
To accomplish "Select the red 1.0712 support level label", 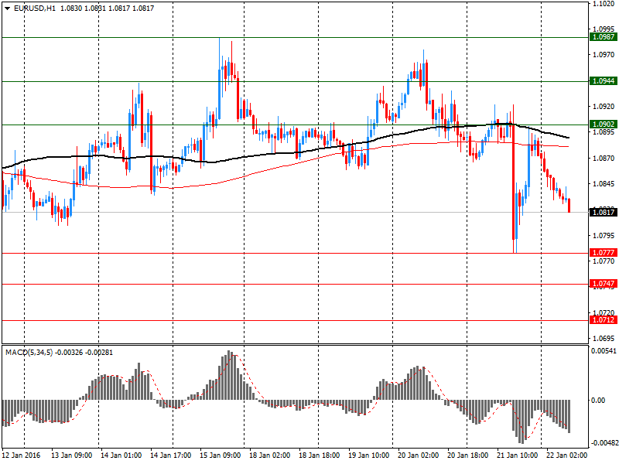I will [604, 319].
